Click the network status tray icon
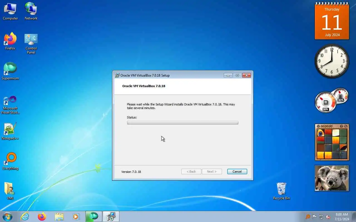The image size is (356, 222). click(x=321, y=217)
